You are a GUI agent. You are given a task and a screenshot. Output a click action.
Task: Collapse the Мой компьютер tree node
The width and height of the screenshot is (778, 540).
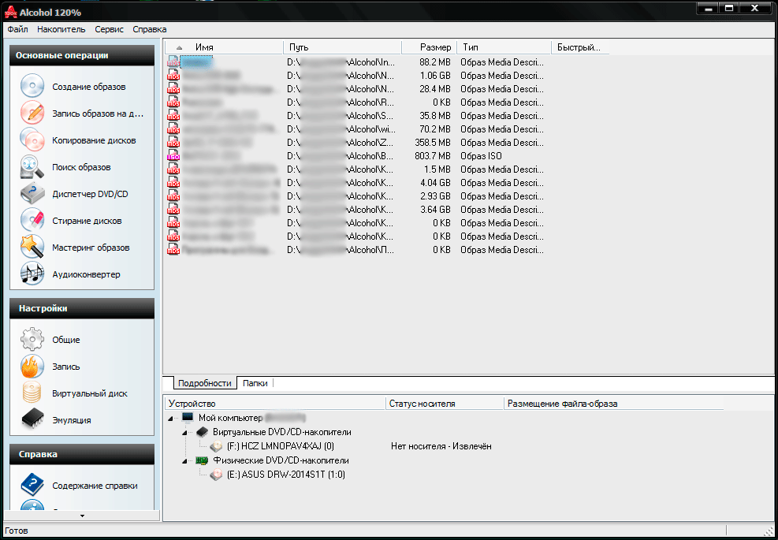pos(171,419)
